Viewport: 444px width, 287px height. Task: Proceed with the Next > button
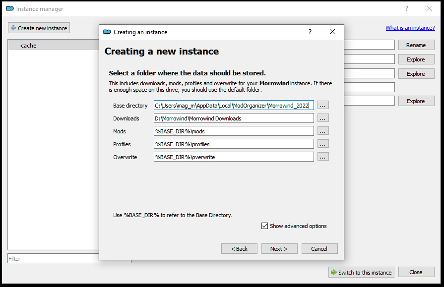[x=279, y=249]
